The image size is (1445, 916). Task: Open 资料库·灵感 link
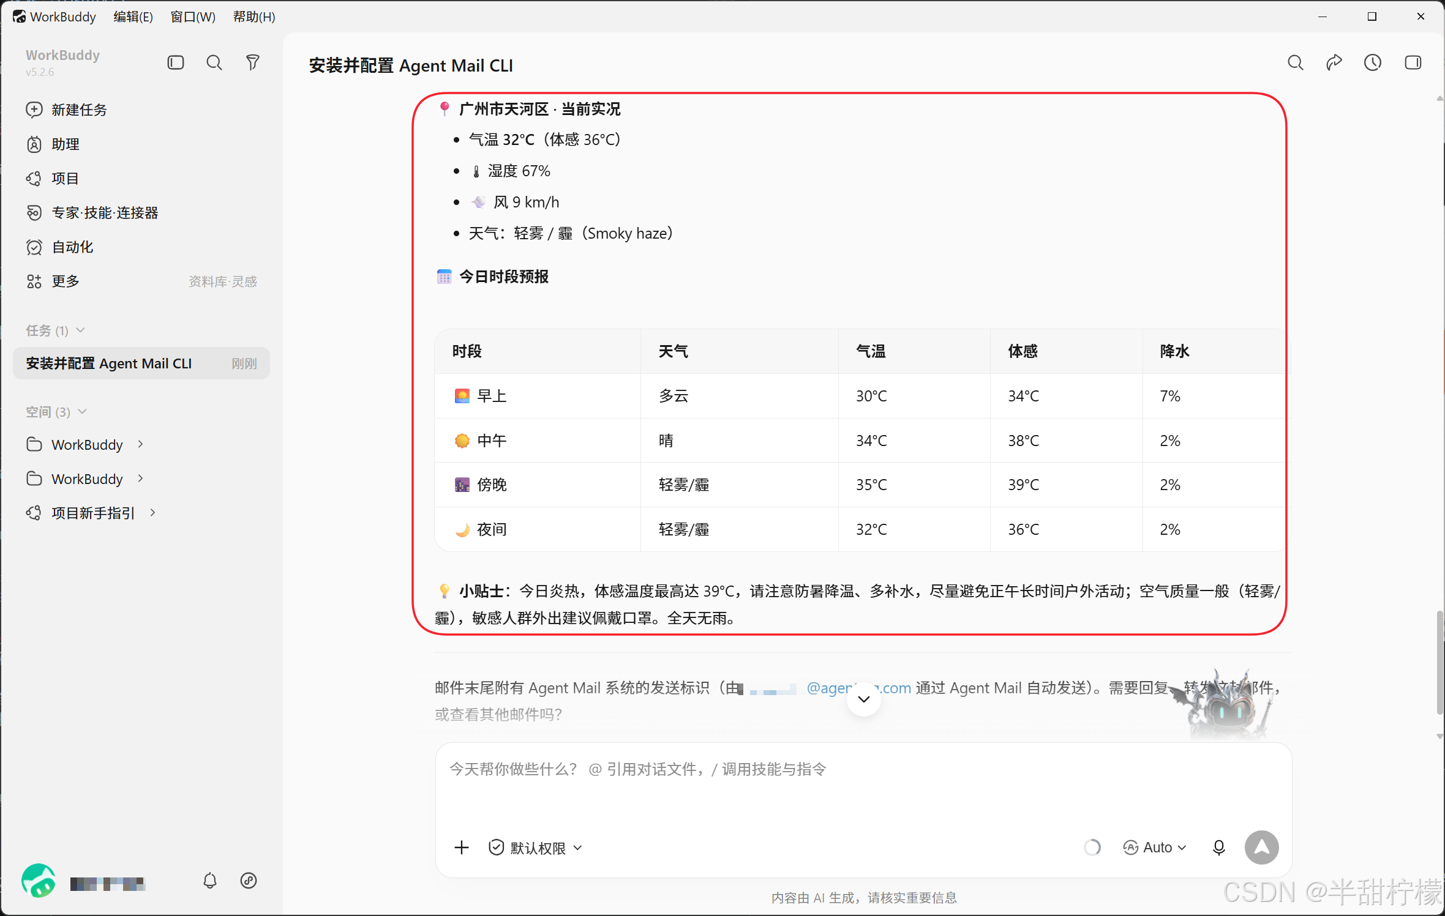point(223,281)
